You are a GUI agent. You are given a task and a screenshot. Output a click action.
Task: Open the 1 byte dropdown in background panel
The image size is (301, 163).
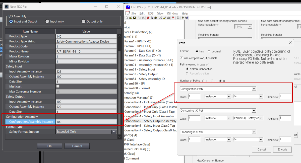coord(250,27)
